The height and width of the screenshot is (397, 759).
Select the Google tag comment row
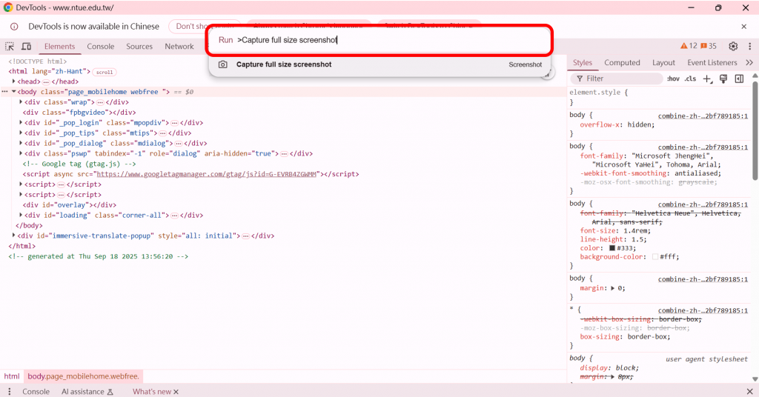[79, 164]
